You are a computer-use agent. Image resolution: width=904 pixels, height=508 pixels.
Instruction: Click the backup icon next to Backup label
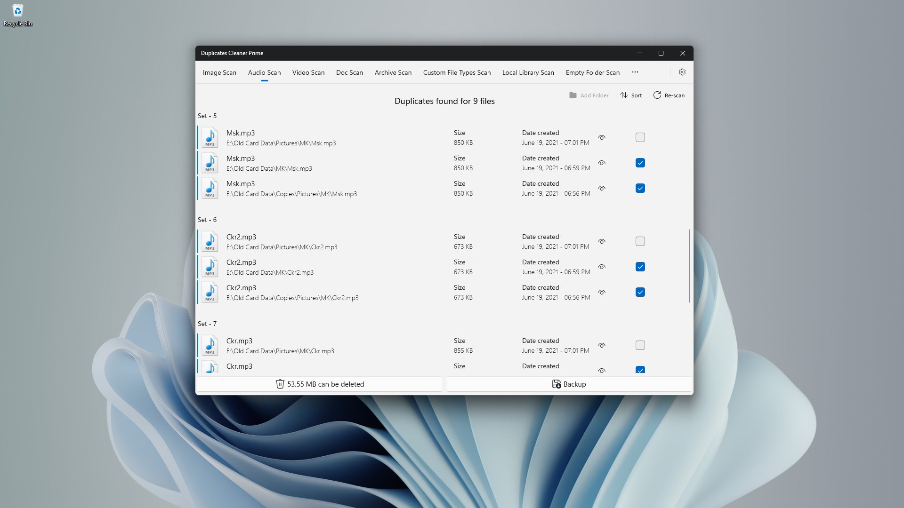pos(556,384)
